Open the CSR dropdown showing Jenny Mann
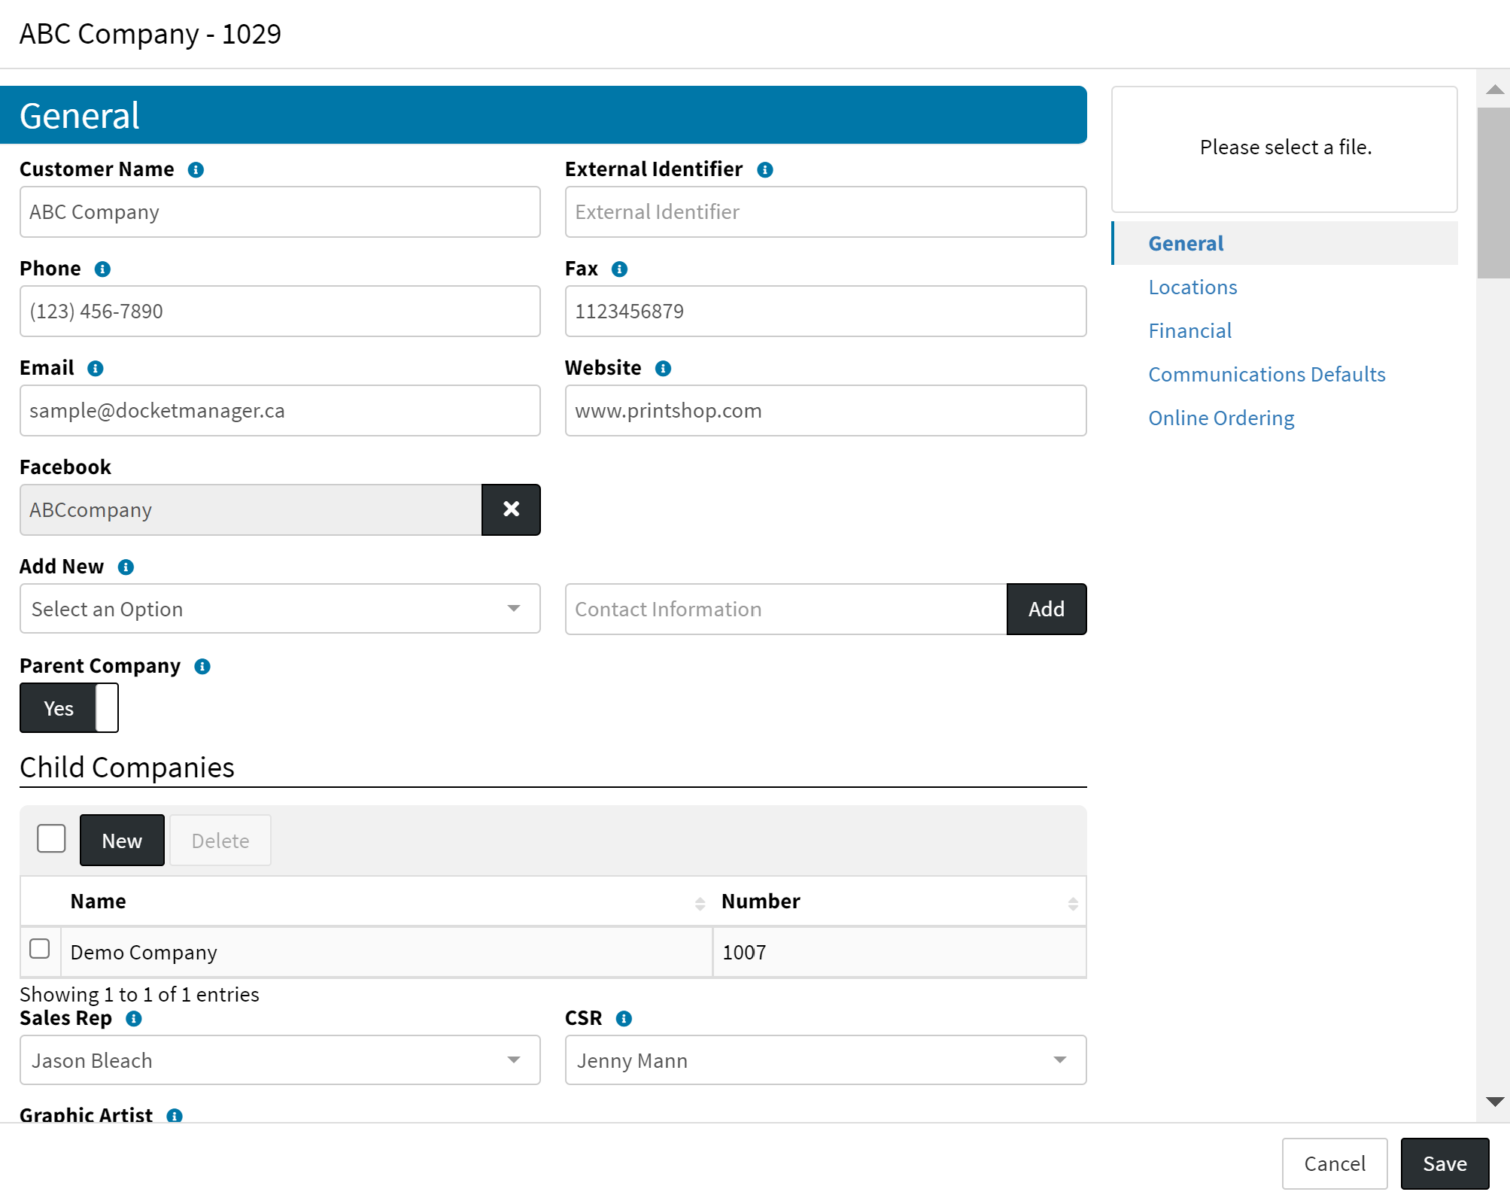This screenshot has height=1201, width=1510. [825, 1060]
